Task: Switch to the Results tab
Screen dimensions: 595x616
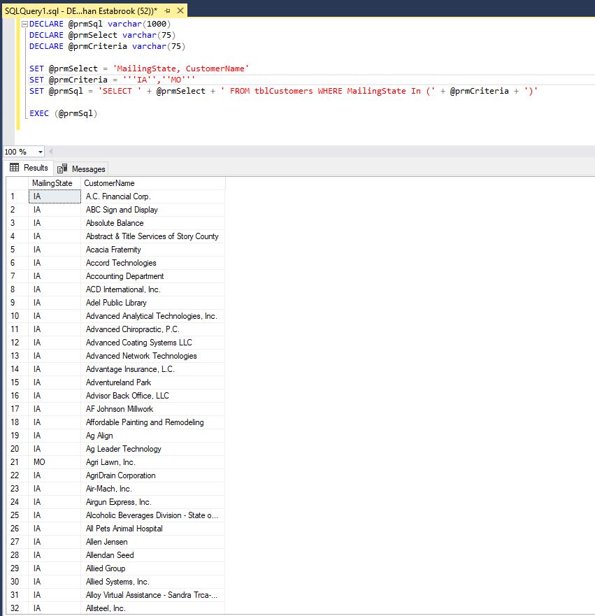Action: pos(29,168)
